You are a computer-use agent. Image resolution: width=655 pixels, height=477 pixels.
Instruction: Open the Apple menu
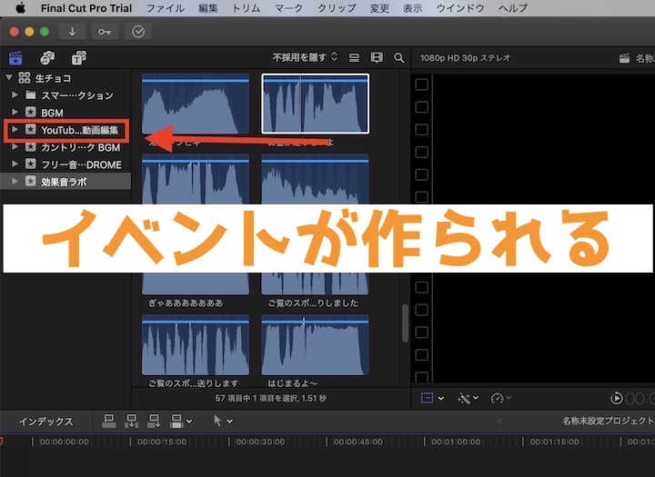click(x=20, y=8)
